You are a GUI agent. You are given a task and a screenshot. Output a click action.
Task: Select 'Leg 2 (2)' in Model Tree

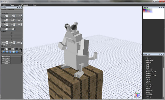pos(148,59)
